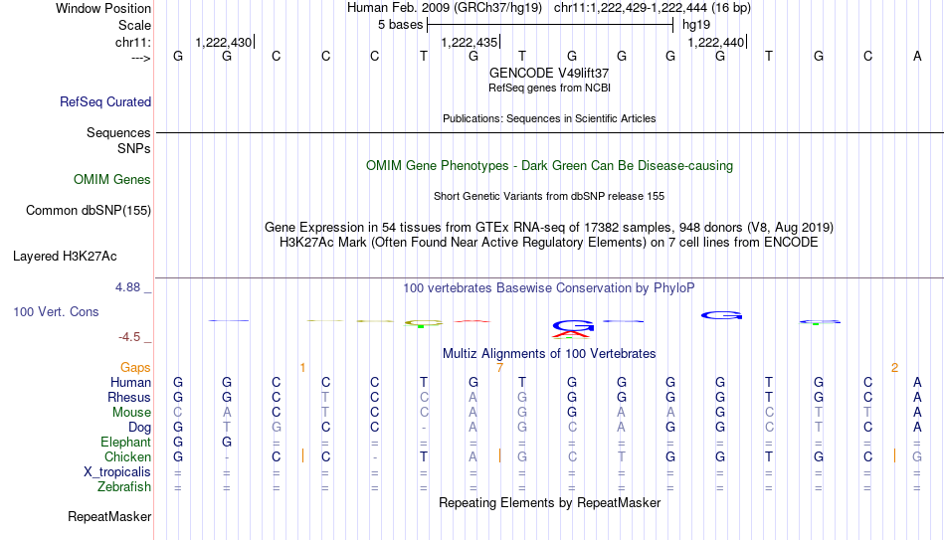Screen dimensions: 945x540
Task: Click the H3K27Ac Mark ENCODE title line
Action: point(549,243)
